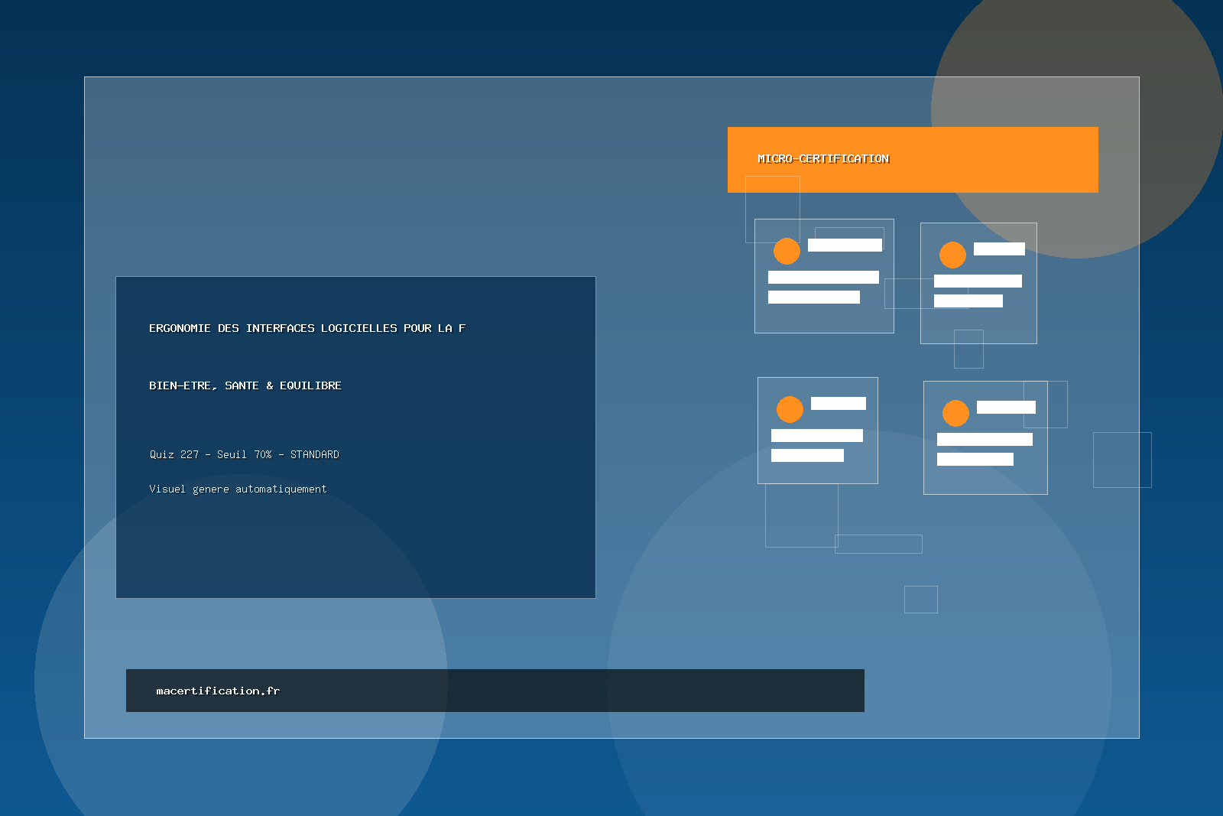The image size is (1223, 816).
Task: Click the orange circle in the bottom-left card
Action: [790, 409]
